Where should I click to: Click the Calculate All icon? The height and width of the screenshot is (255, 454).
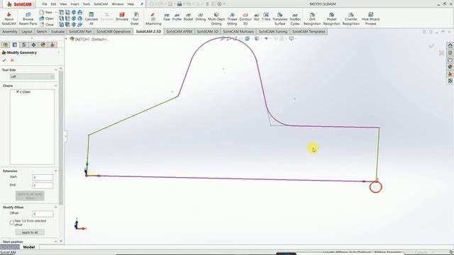pos(92,19)
